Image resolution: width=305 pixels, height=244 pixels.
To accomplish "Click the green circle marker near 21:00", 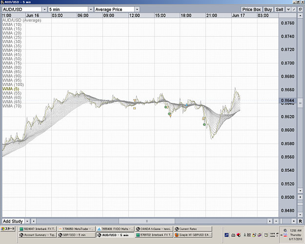I will [x=204, y=124].
